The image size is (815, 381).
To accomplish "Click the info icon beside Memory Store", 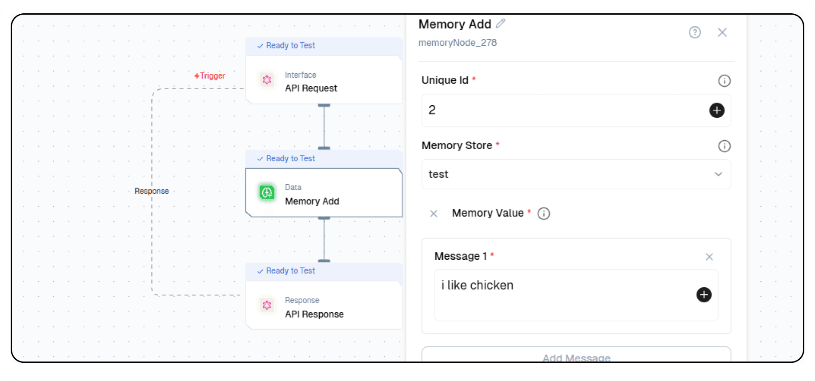I will click(724, 146).
